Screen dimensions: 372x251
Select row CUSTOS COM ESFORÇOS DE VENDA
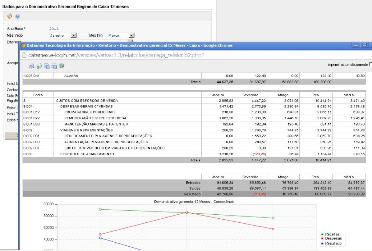tap(194, 100)
